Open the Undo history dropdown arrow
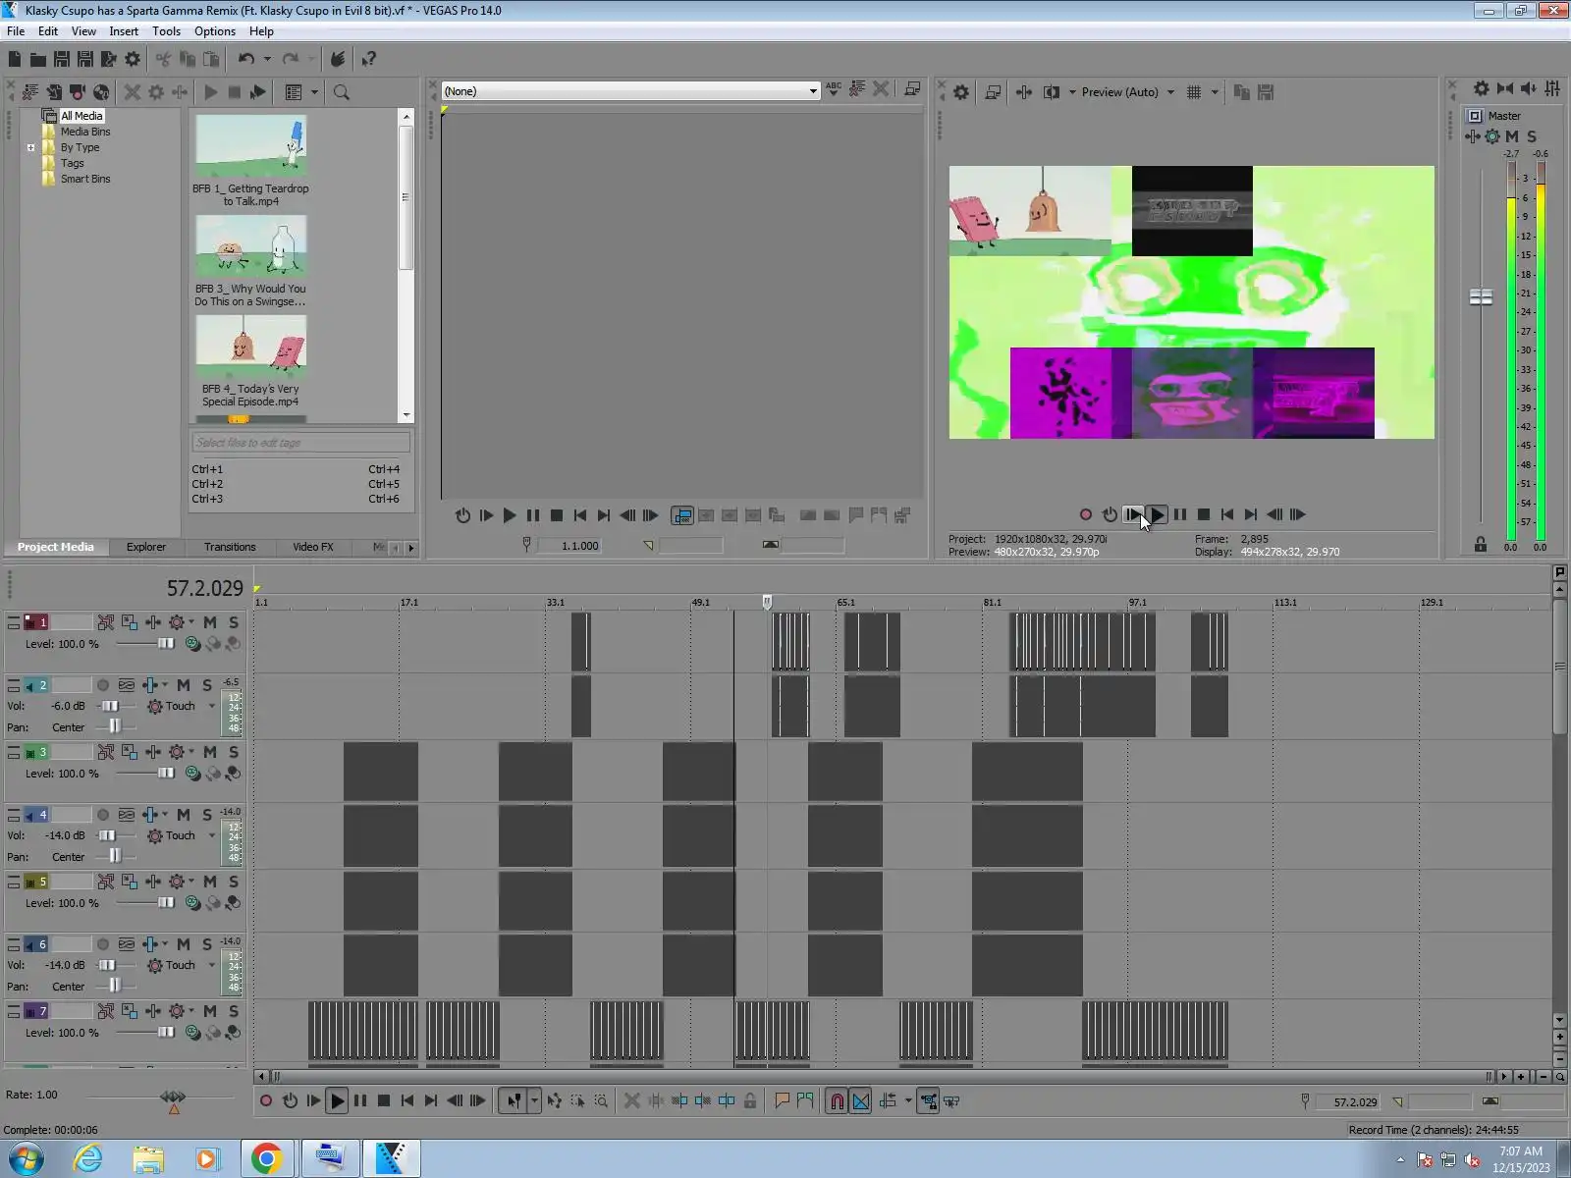The height and width of the screenshot is (1178, 1571). point(267,59)
